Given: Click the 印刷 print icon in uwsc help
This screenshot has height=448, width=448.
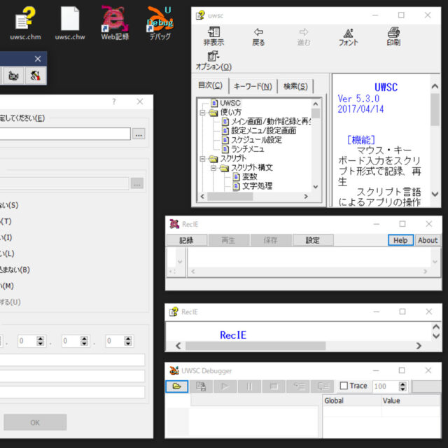Looking at the screenshot, I should tap(393, 36).
